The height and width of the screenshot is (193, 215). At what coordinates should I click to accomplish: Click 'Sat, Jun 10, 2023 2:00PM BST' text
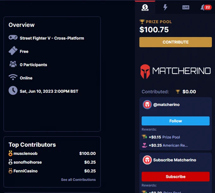[49, 91]
